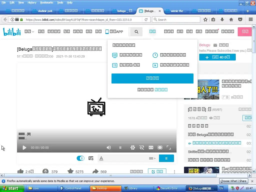Click the Firefox home icon
The width and height of the screenshot is (256, 192).
pos(231,19)
